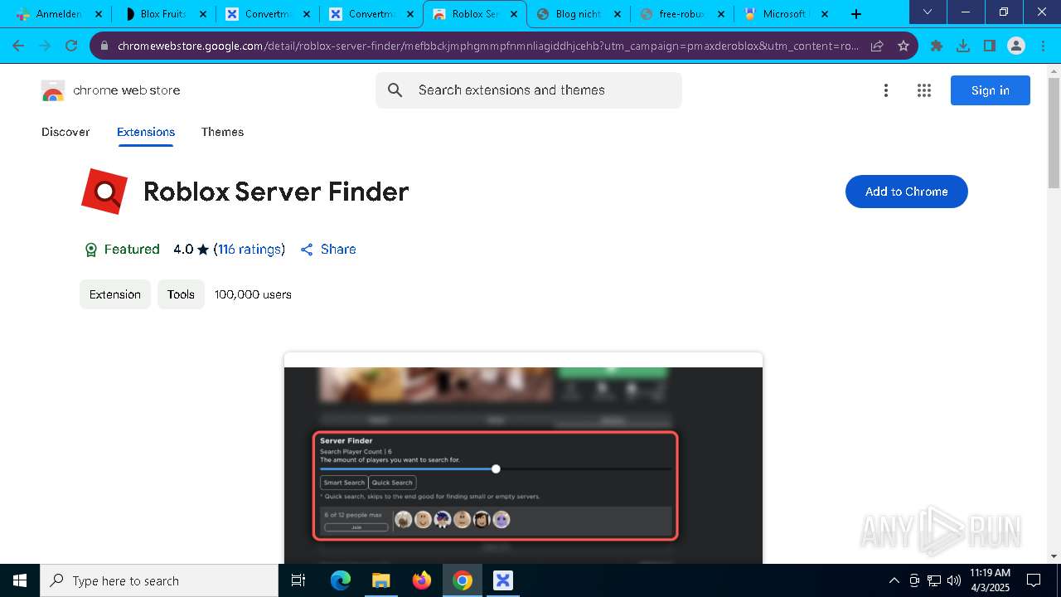Open the tab search chevron
1061x597 pixels.
[928, 12]
